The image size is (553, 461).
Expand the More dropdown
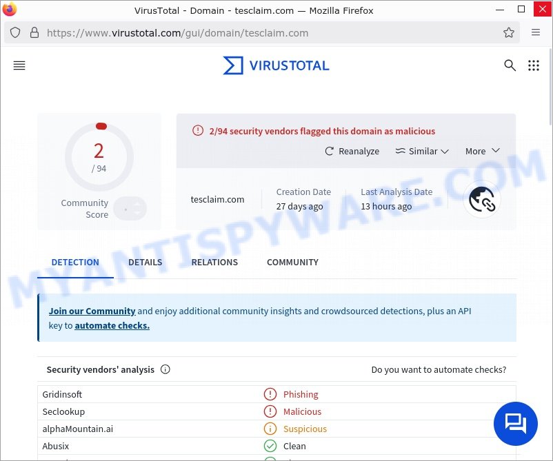(x=483, y=151)
